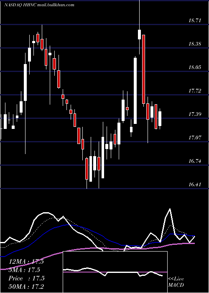Click the 17.07 price axis label

pos(195,138)
